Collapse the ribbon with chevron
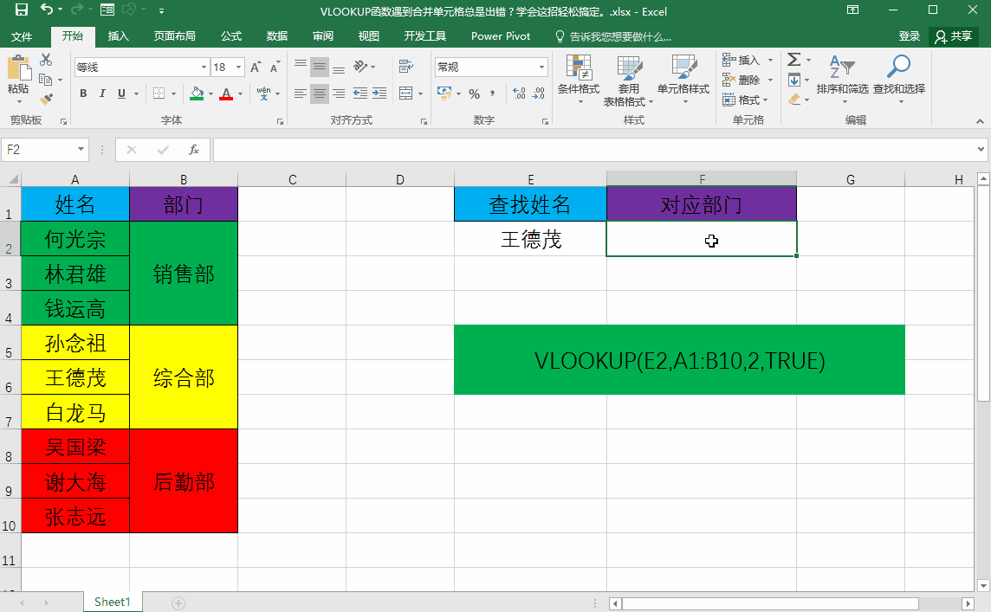The height and width of the screenshot is (612, 991). [980, 121]
